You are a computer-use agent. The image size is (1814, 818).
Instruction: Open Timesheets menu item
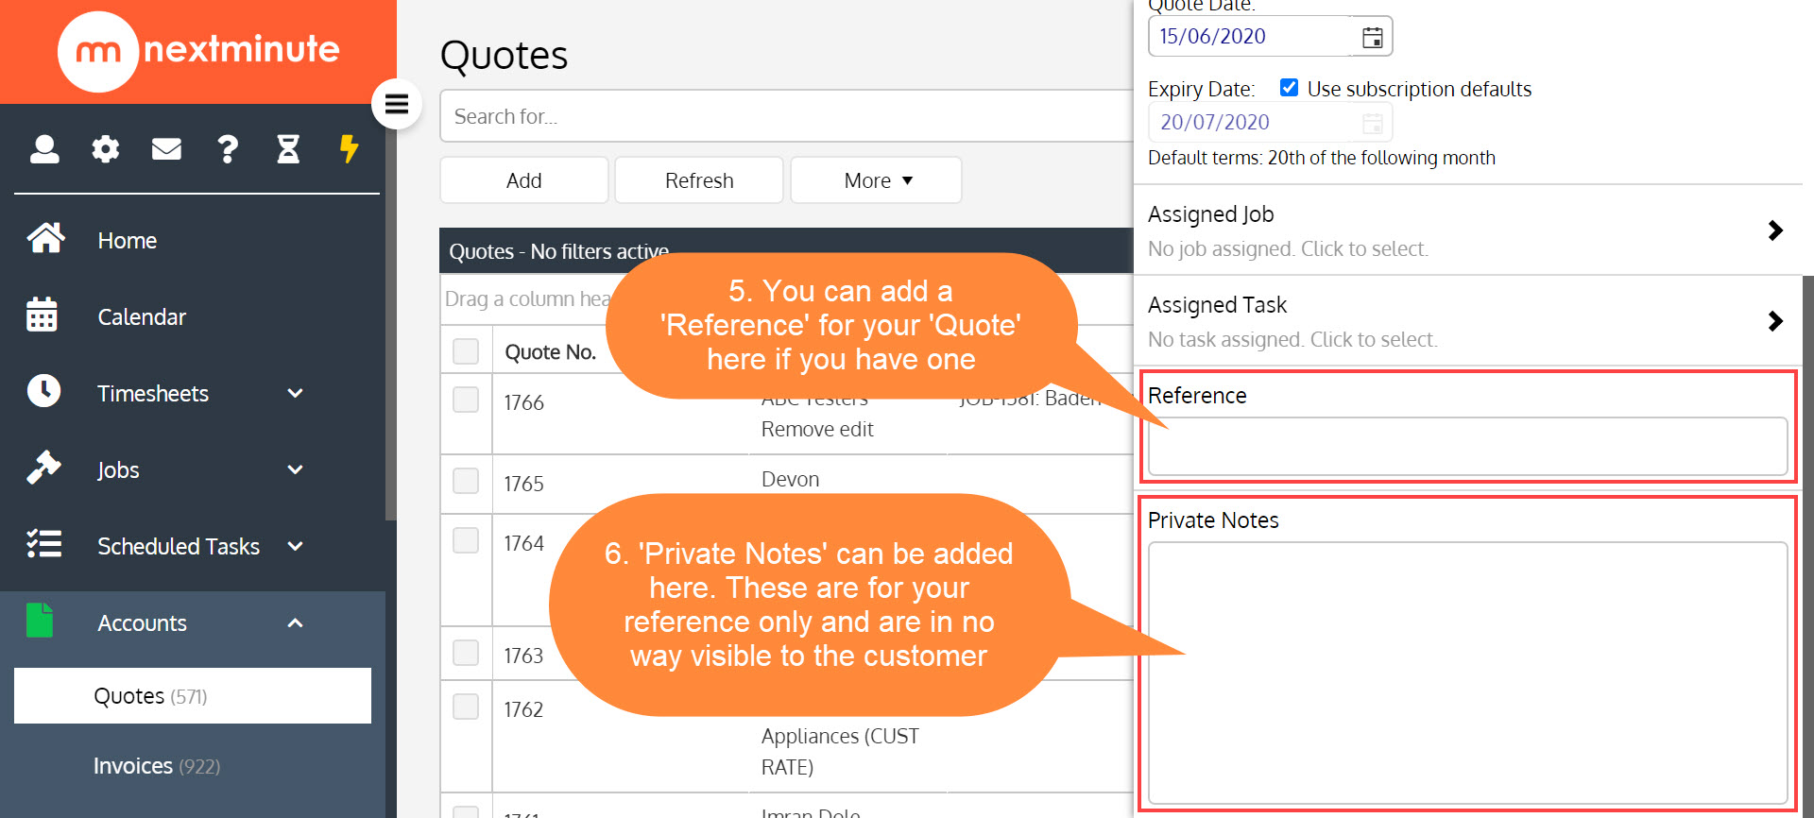153,394
